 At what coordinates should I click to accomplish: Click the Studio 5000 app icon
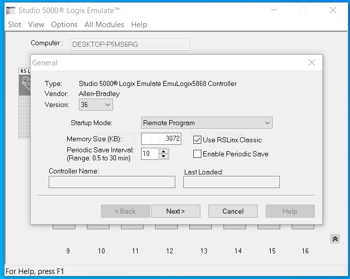11,10
